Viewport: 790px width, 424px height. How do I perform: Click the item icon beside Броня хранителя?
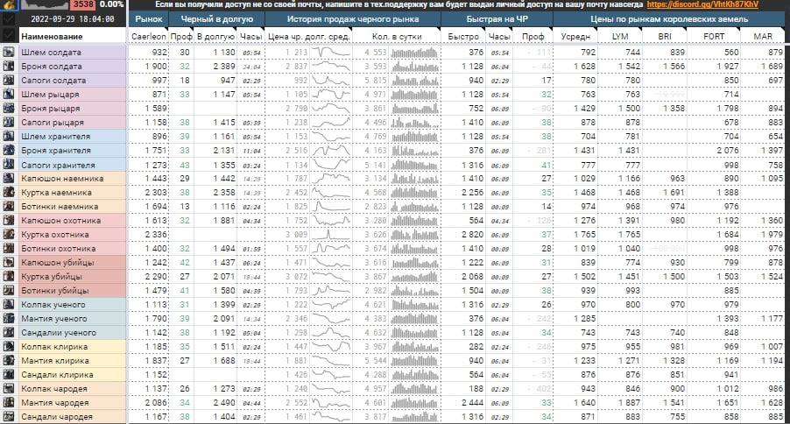click(9, 151)
